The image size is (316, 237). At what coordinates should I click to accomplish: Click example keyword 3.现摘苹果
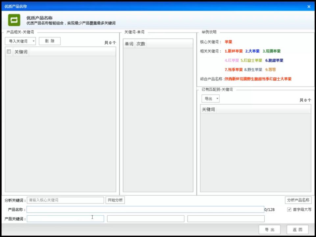(272, 51)
